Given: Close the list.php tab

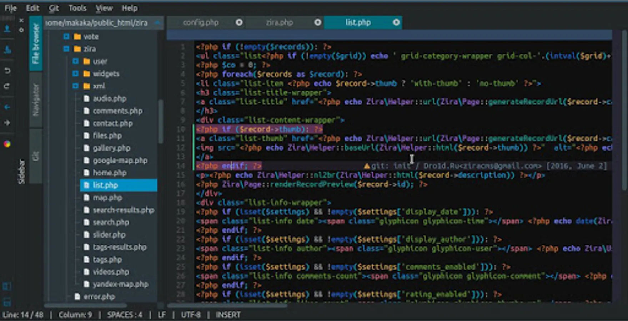Looking at the screenshot, I should coord(396,22).
